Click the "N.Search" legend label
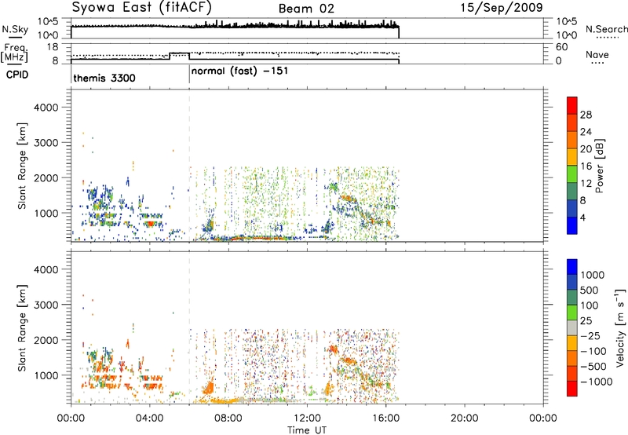 click(x=606, y=29)
